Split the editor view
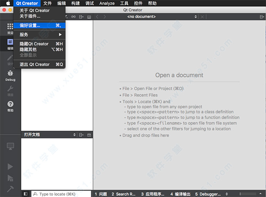 [262, 16]
